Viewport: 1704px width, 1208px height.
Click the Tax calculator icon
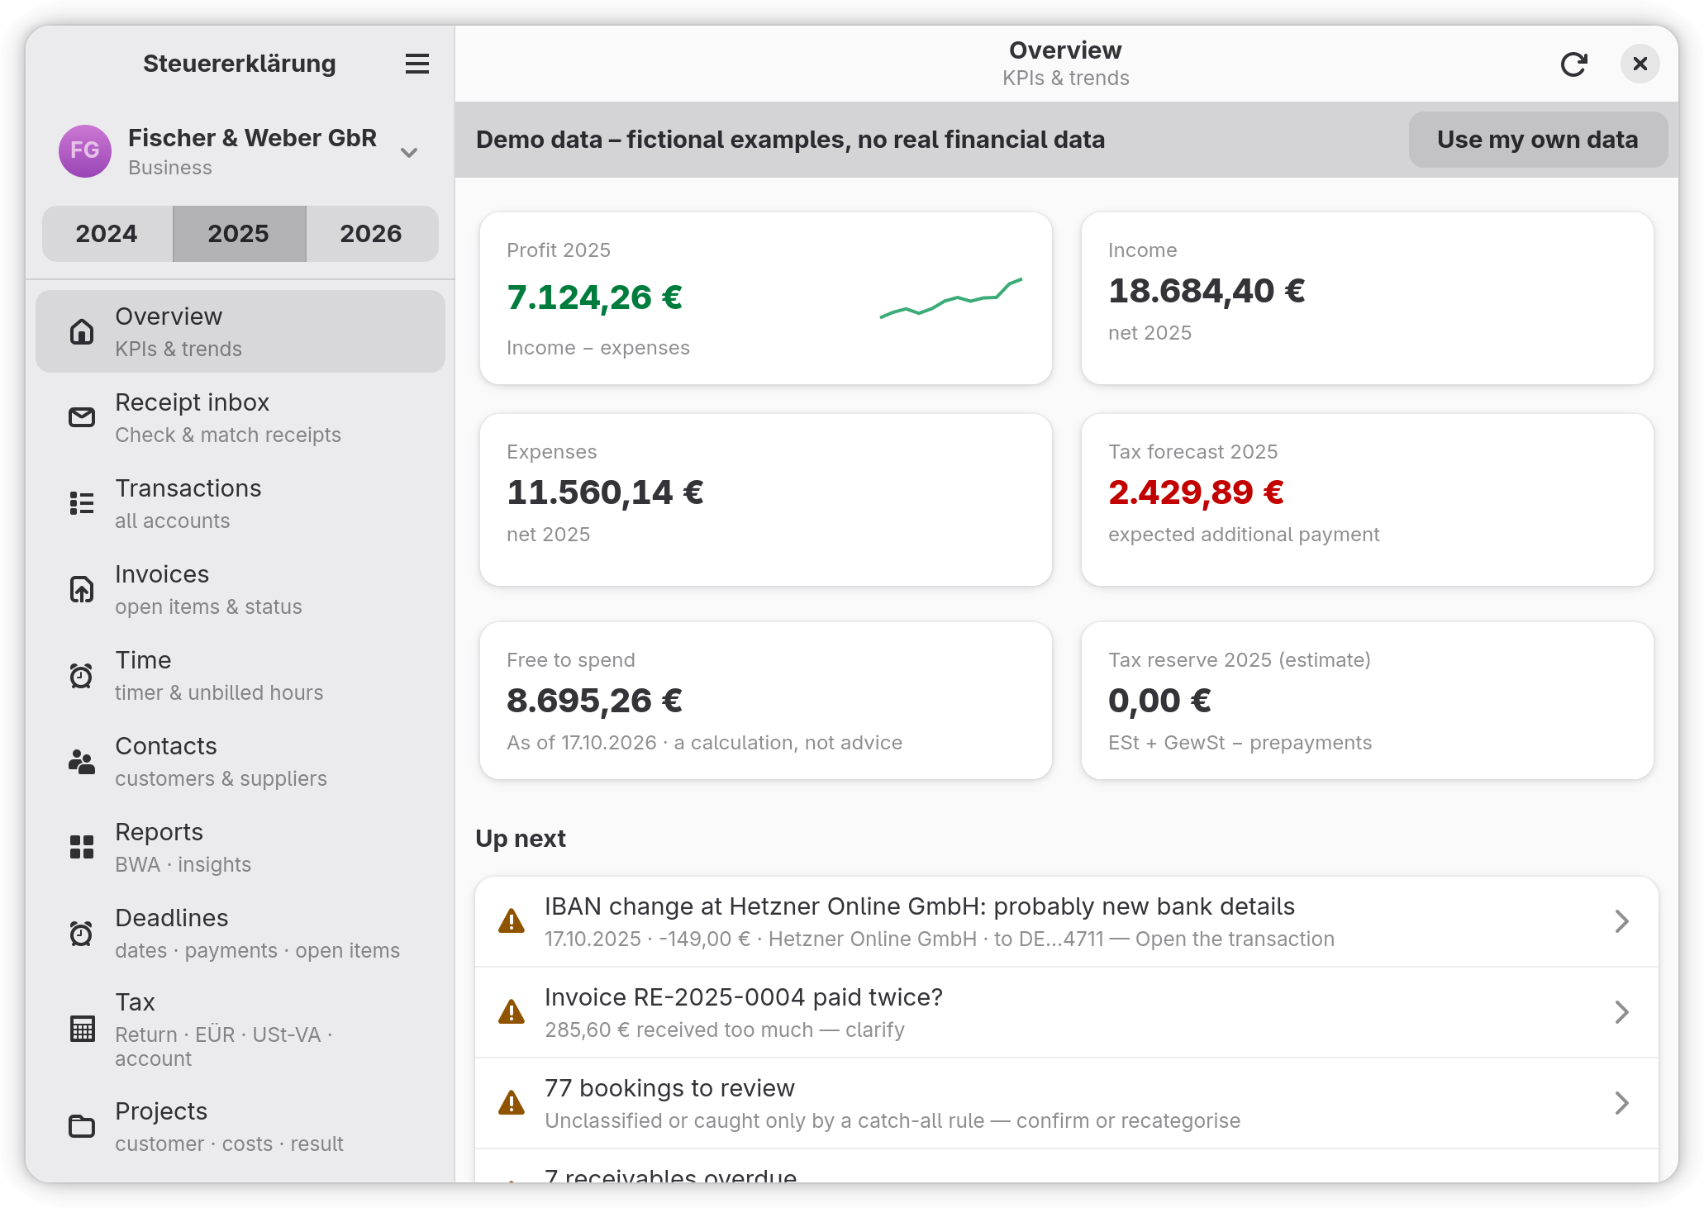tap(82, 1029)
